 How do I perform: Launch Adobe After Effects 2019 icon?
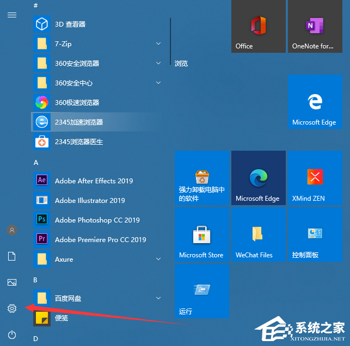click(x=42, y=181)
